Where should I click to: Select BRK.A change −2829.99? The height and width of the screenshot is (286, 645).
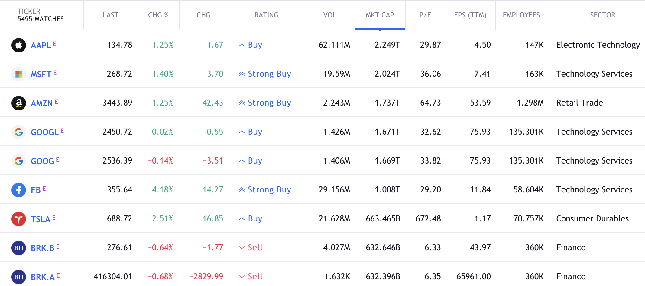(x=206, y=277)
